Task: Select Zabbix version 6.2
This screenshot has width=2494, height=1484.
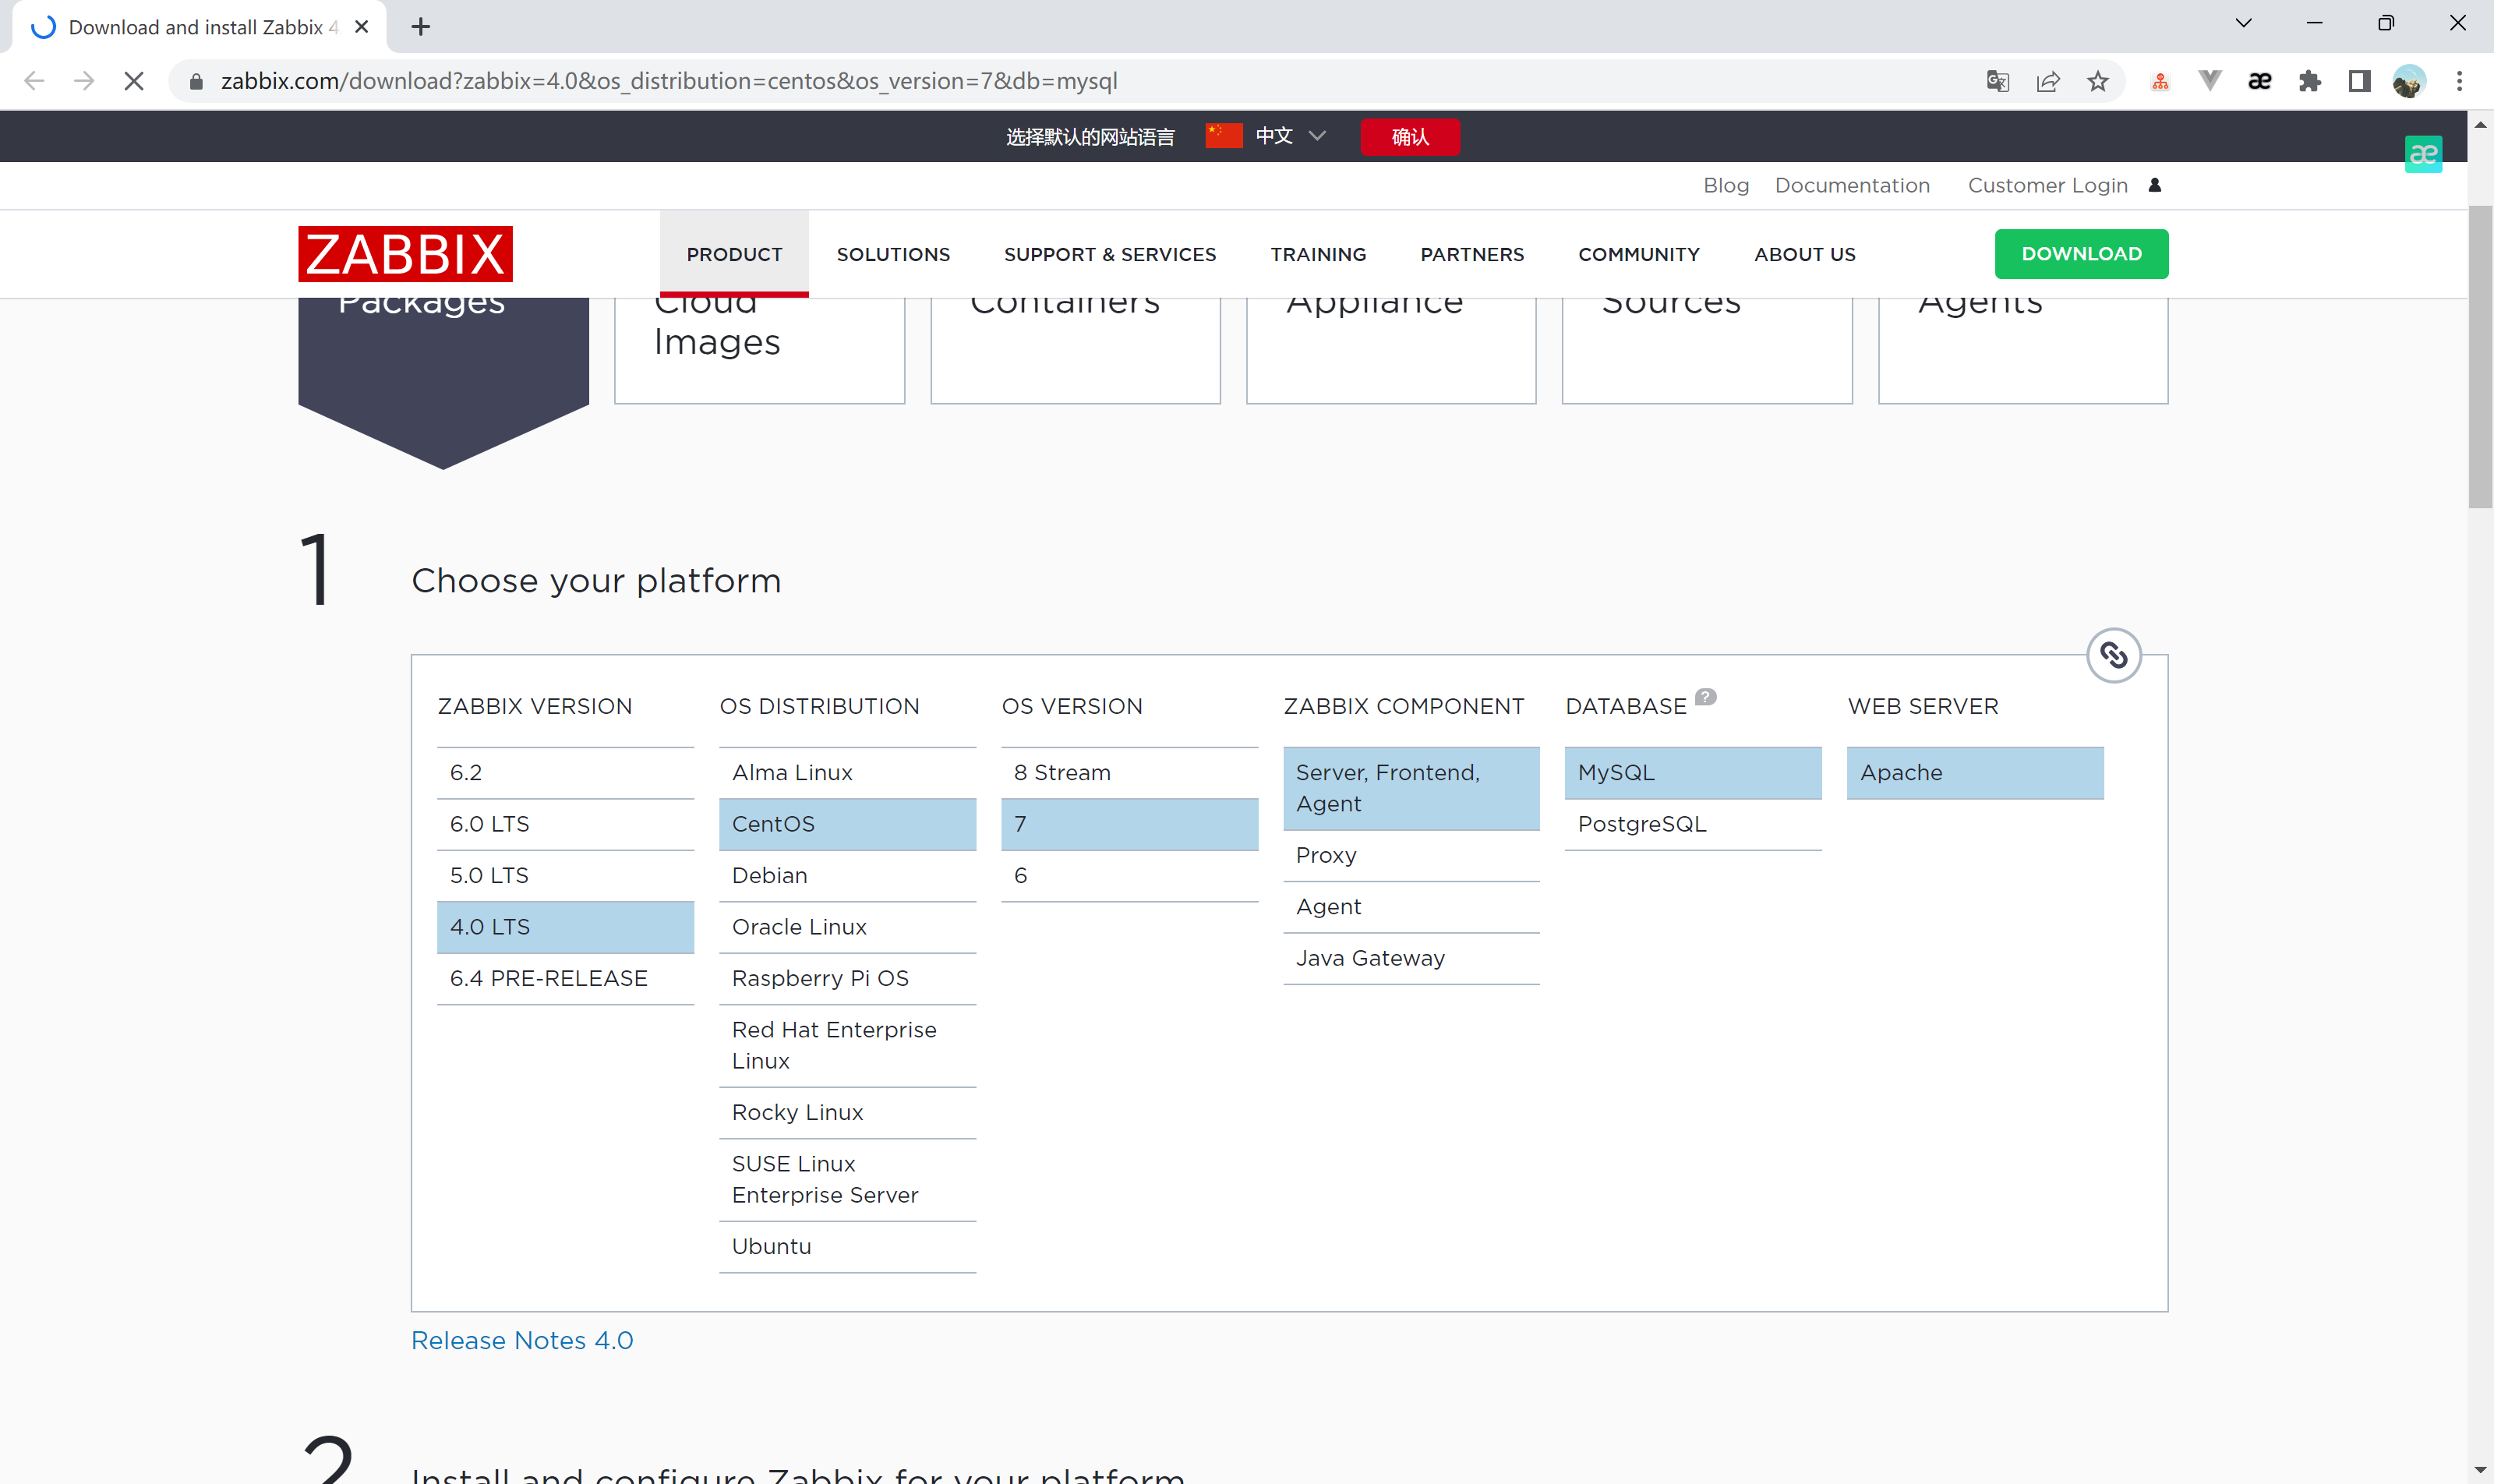Action: click(x=565, y=773)
